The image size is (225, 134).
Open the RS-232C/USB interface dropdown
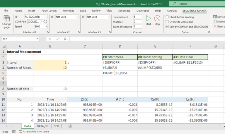(x=46, y=17)
